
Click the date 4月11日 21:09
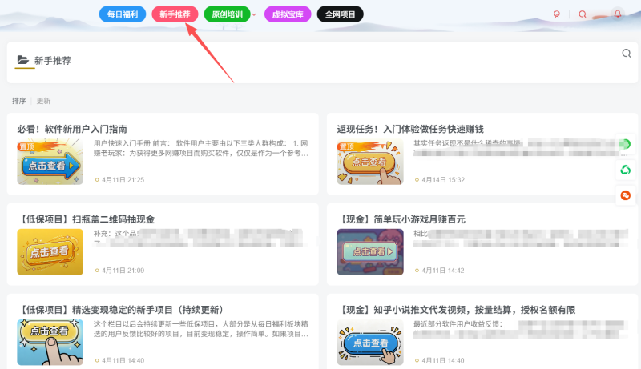click(x=123, y=271)
